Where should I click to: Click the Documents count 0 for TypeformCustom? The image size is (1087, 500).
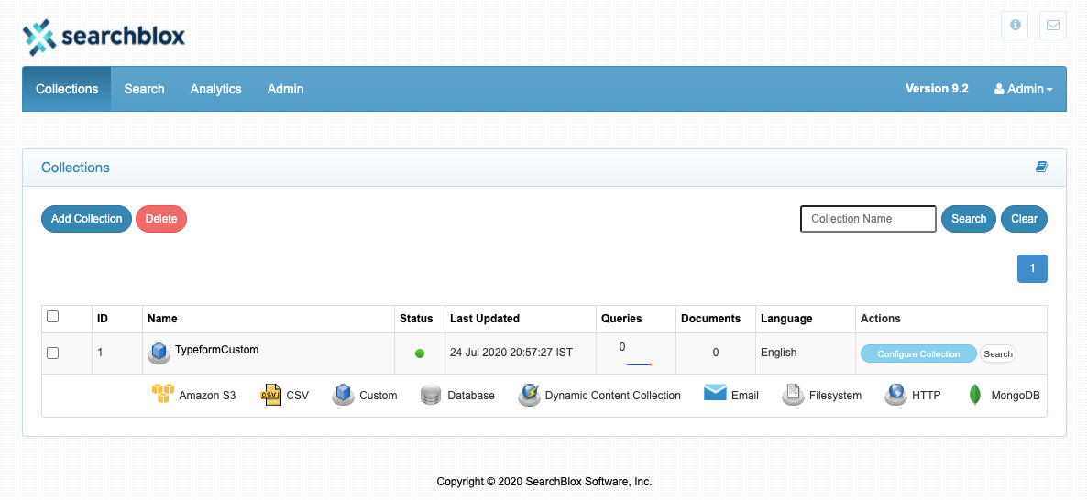click(x=716, y=353)
